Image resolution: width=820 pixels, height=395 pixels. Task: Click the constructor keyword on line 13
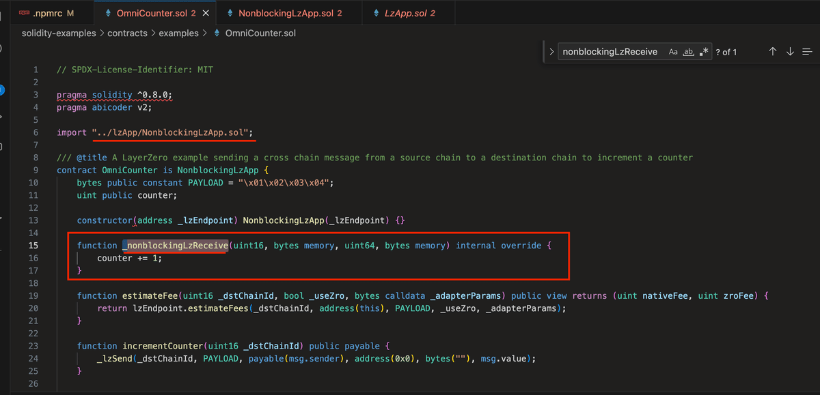pyautogui.click(x=105, y=220)
